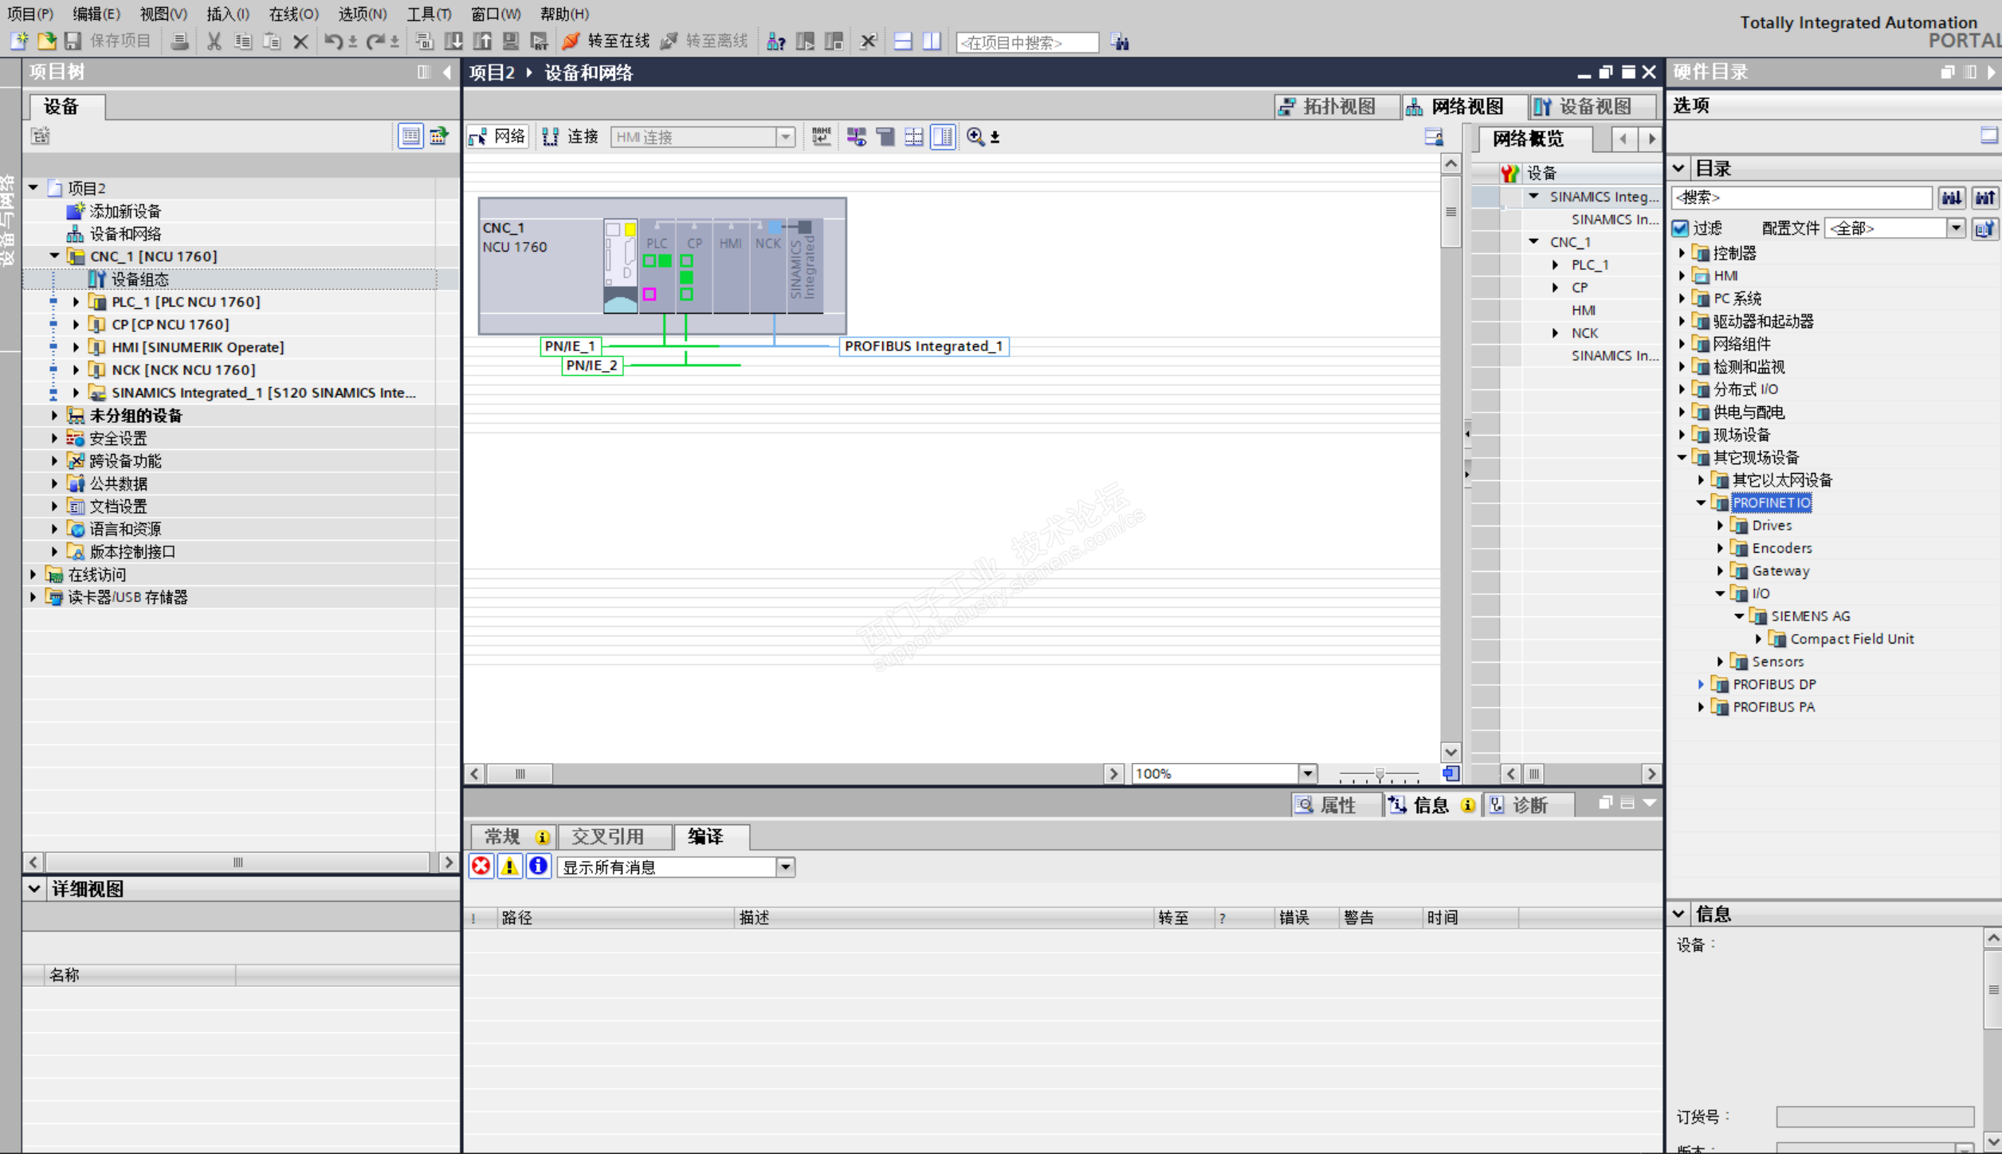Viewport: 2002px width, 1154px height.
Task: Click the Undo arrow icon
Action: pos(332,41)
